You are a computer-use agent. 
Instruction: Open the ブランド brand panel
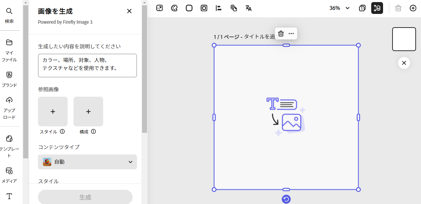pyautogui.click(x=9, y=79)
